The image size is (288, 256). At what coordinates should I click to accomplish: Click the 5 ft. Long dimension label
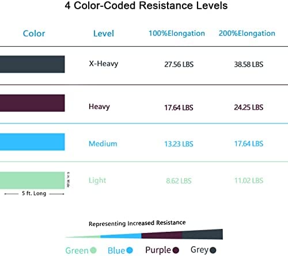[34, 193]
